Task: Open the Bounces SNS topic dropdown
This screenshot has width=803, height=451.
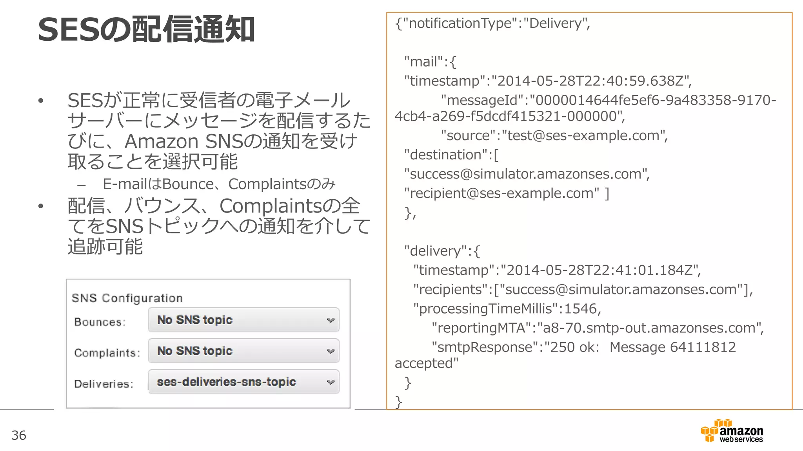Action: tap(243, 320)
